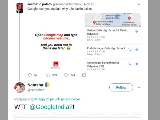The width and height of the screenshot is (160, 120).
Task: Open the @AHappyChipmunk reply mention
Action: (x=45, y=99)
